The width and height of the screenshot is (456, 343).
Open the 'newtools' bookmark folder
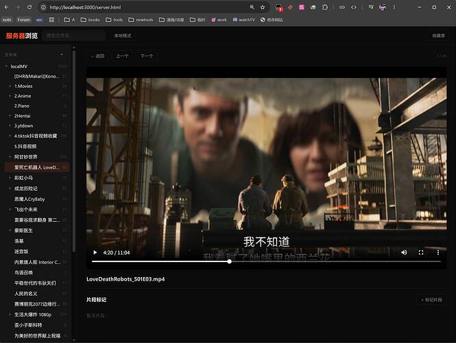pos(141,19)
